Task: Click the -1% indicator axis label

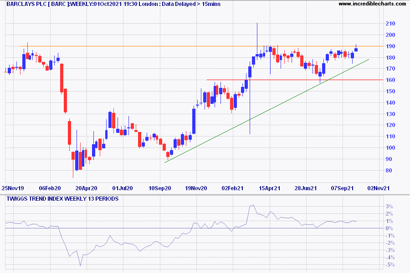Action: point(389,236)
